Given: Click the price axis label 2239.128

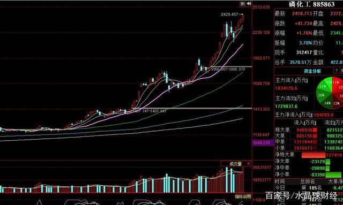Looking at the screenshot, I should (x=262, y=33).
